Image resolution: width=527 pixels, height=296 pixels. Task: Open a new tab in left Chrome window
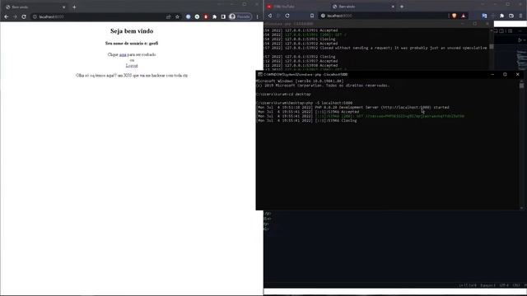coord(74,7)
